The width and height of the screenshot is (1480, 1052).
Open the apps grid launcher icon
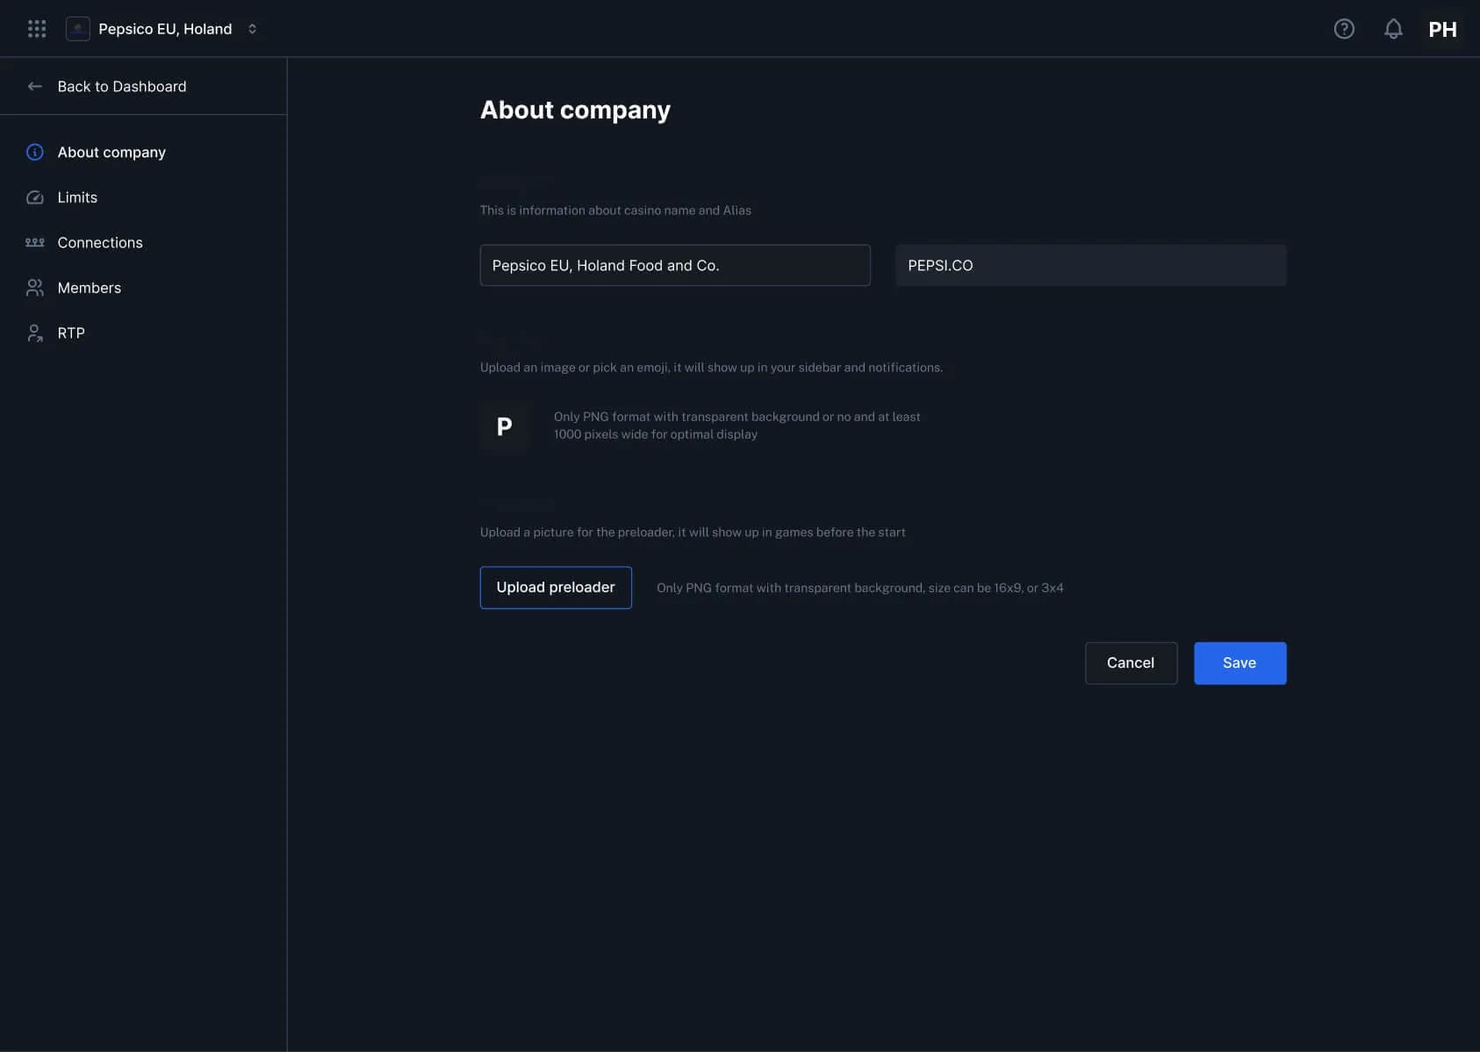click(36, 29)
